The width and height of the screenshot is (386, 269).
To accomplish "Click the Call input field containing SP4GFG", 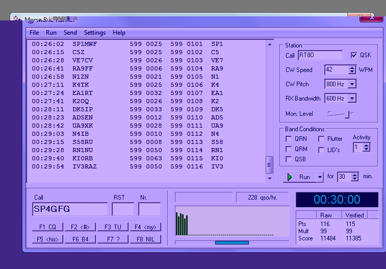I will click(x=70, y=209).
